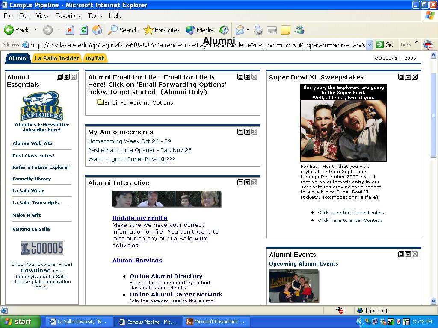Open the Messenger people icon
Screen dimensions: 438x328
[299, 30]
